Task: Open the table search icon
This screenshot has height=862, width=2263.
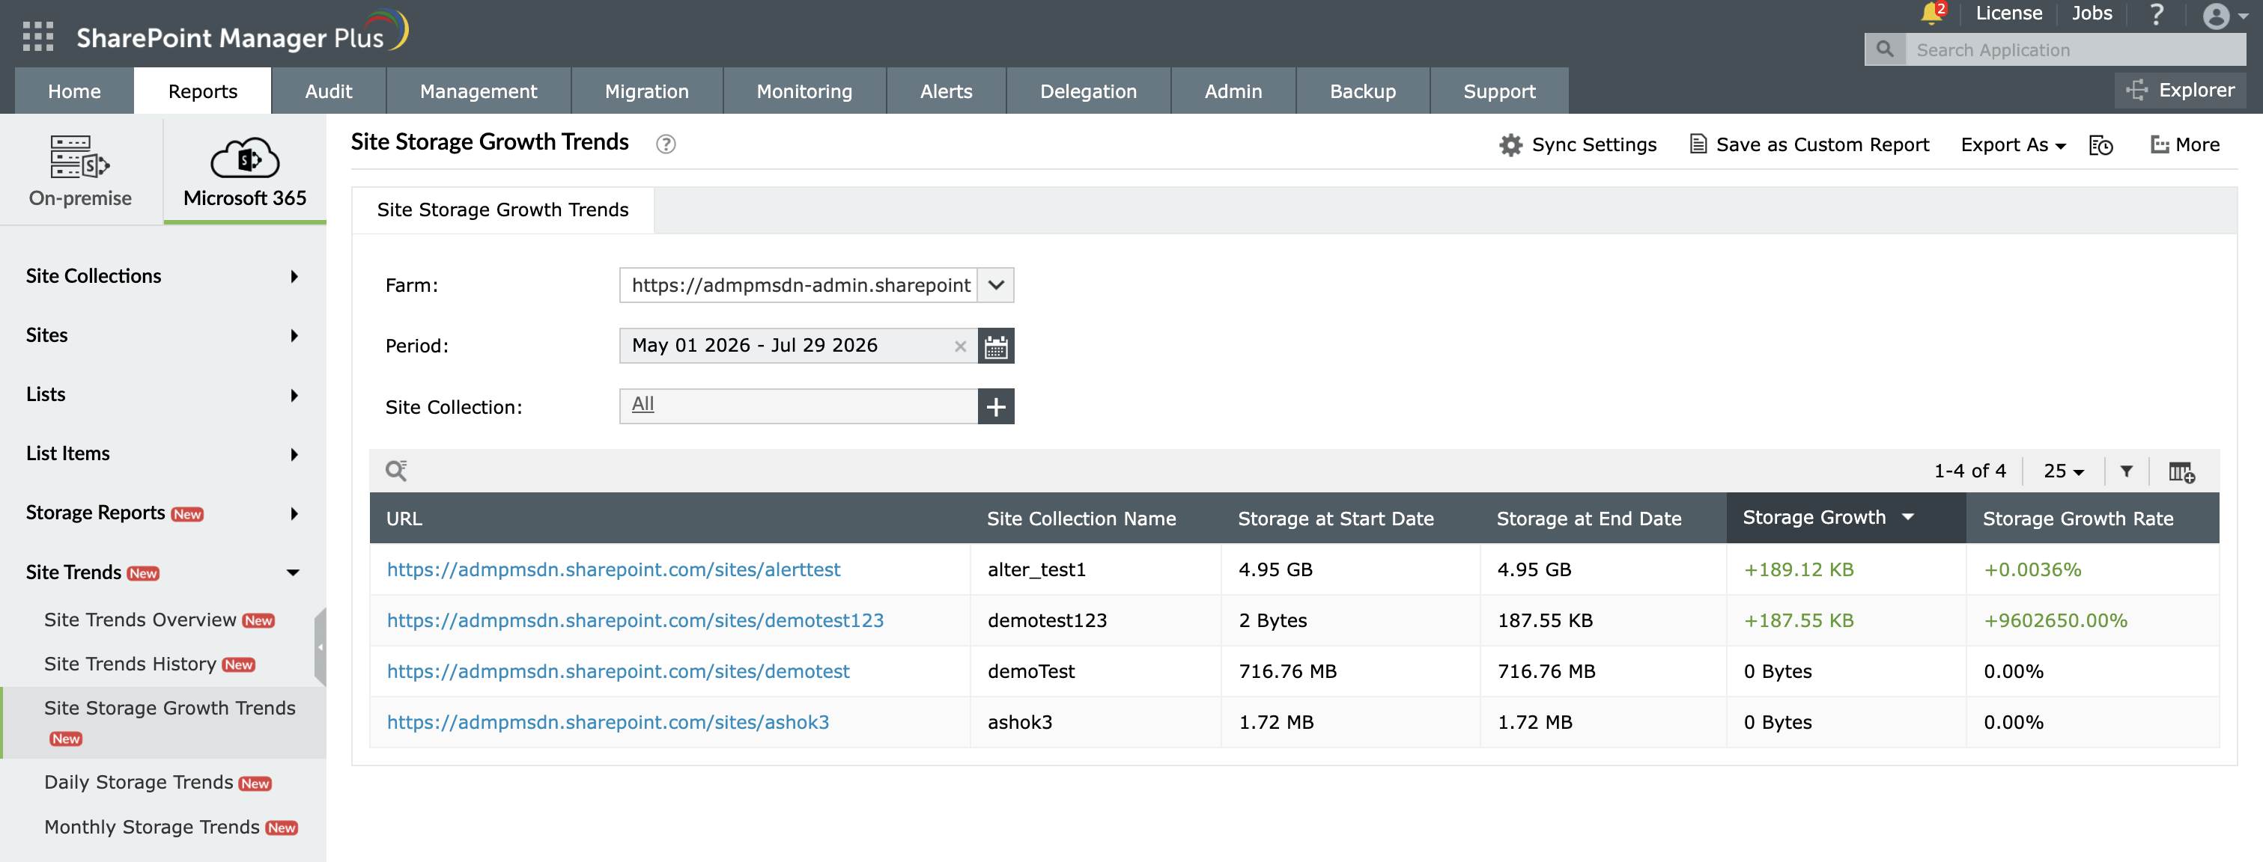Action: click(396, 471)
